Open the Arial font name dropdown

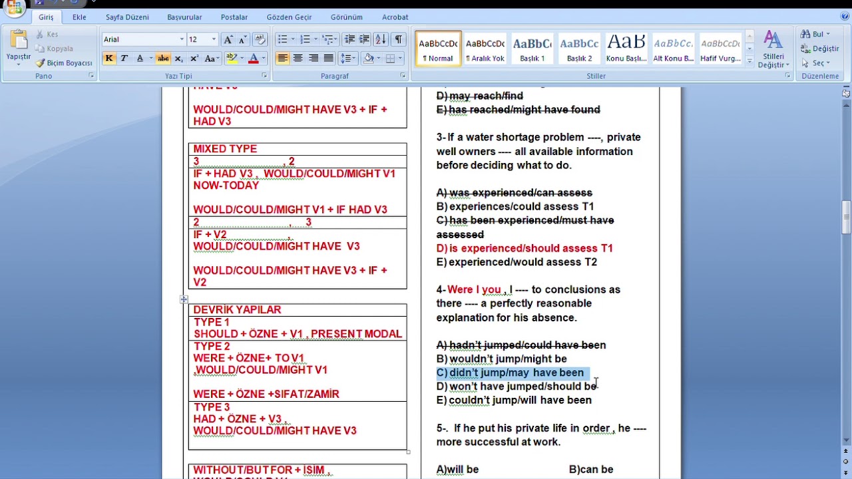coord(182,39)
